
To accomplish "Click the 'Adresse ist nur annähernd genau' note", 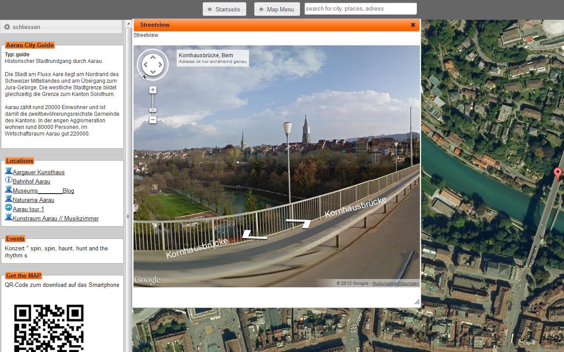I will 213,62.
